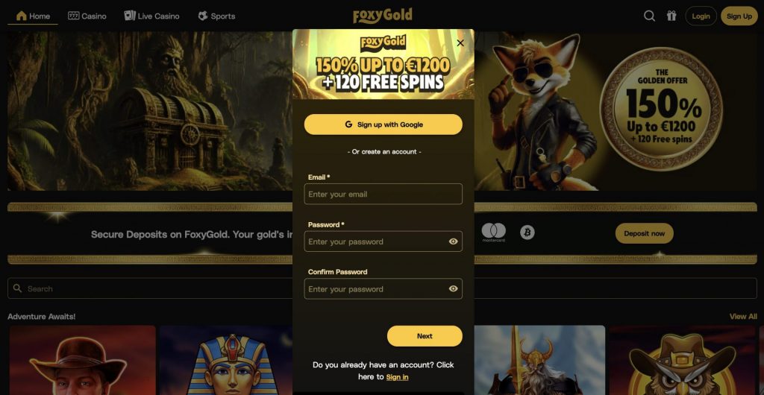Close the signup popup with X
The height and width of the screenshot is (395, 764).
tap(460, 42)
